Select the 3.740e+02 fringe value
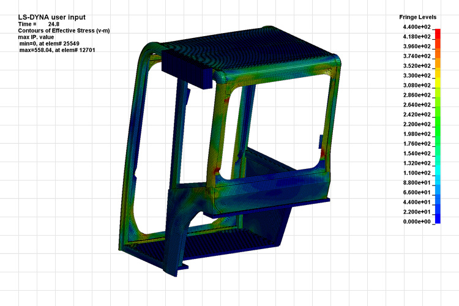 417,56
